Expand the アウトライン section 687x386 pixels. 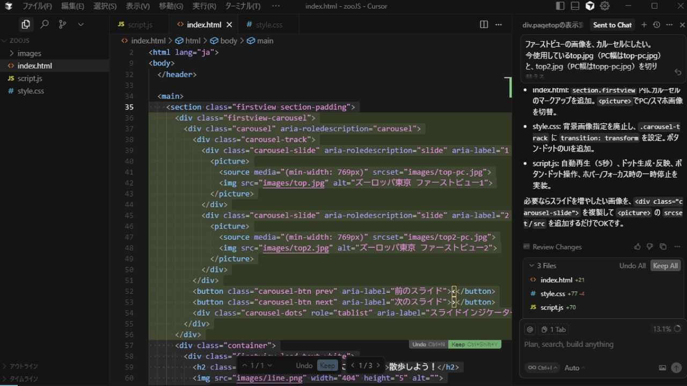click(x=55, y=366)
